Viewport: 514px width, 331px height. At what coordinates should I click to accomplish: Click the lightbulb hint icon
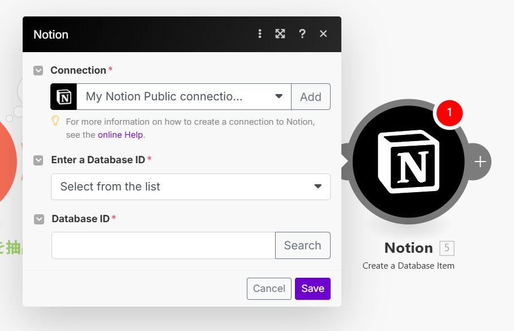tap(55, 121)
